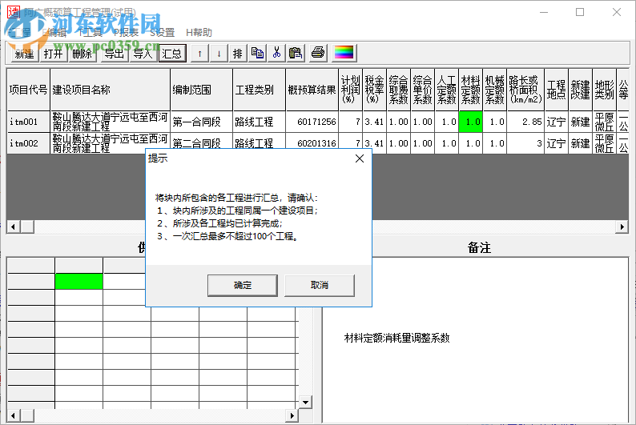This screenshot has width=636, height=425.
Task: Click the 编制范围 column header
Action: coord(202,90)
